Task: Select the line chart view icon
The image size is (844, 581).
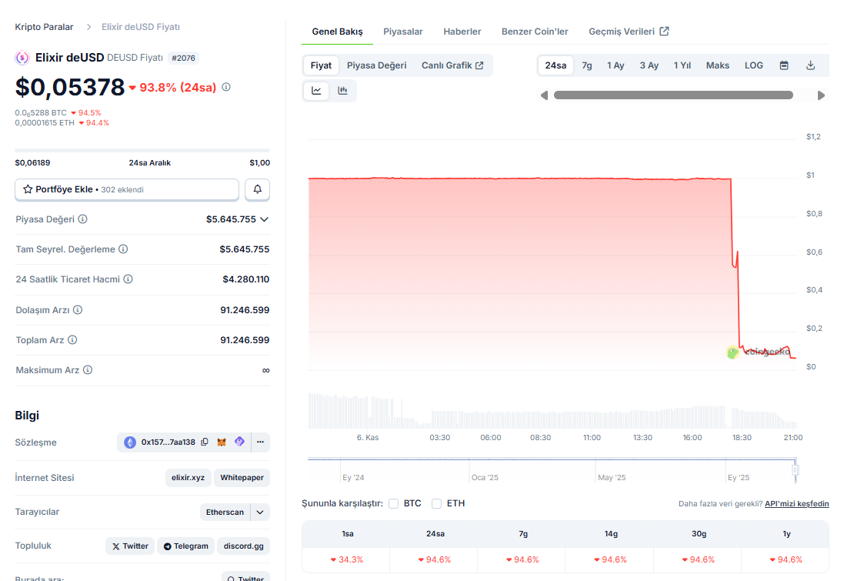Action: pyautogui.click(x=316, y=91)
